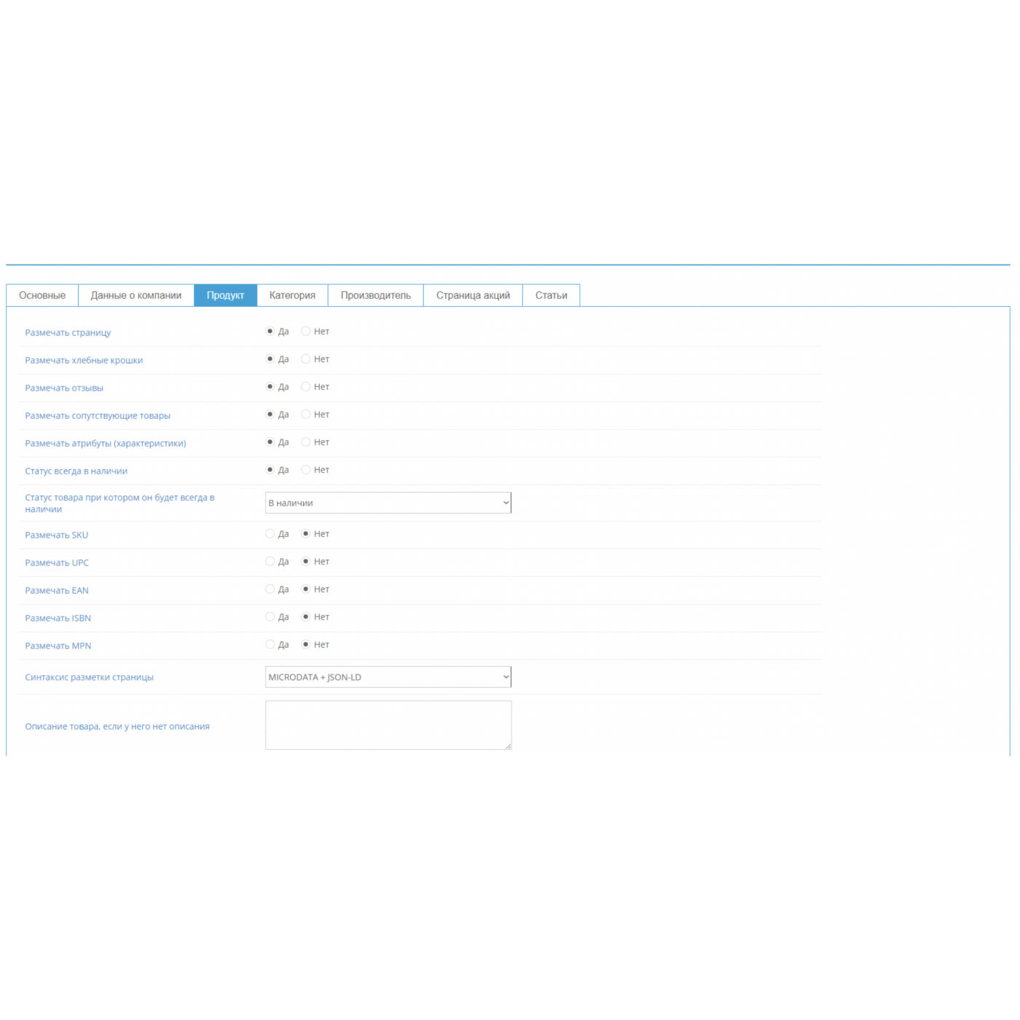This screenshot has height=1020, width=1020.
Task: Open the Страница акций tab
Action: pos(473,295)
